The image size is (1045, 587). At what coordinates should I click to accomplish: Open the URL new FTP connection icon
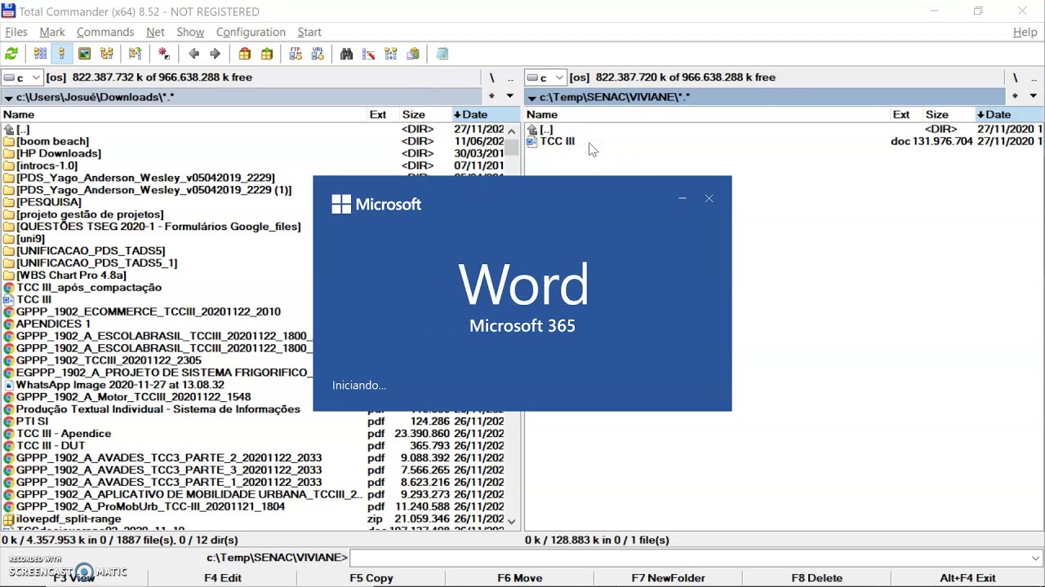[318, 54]
